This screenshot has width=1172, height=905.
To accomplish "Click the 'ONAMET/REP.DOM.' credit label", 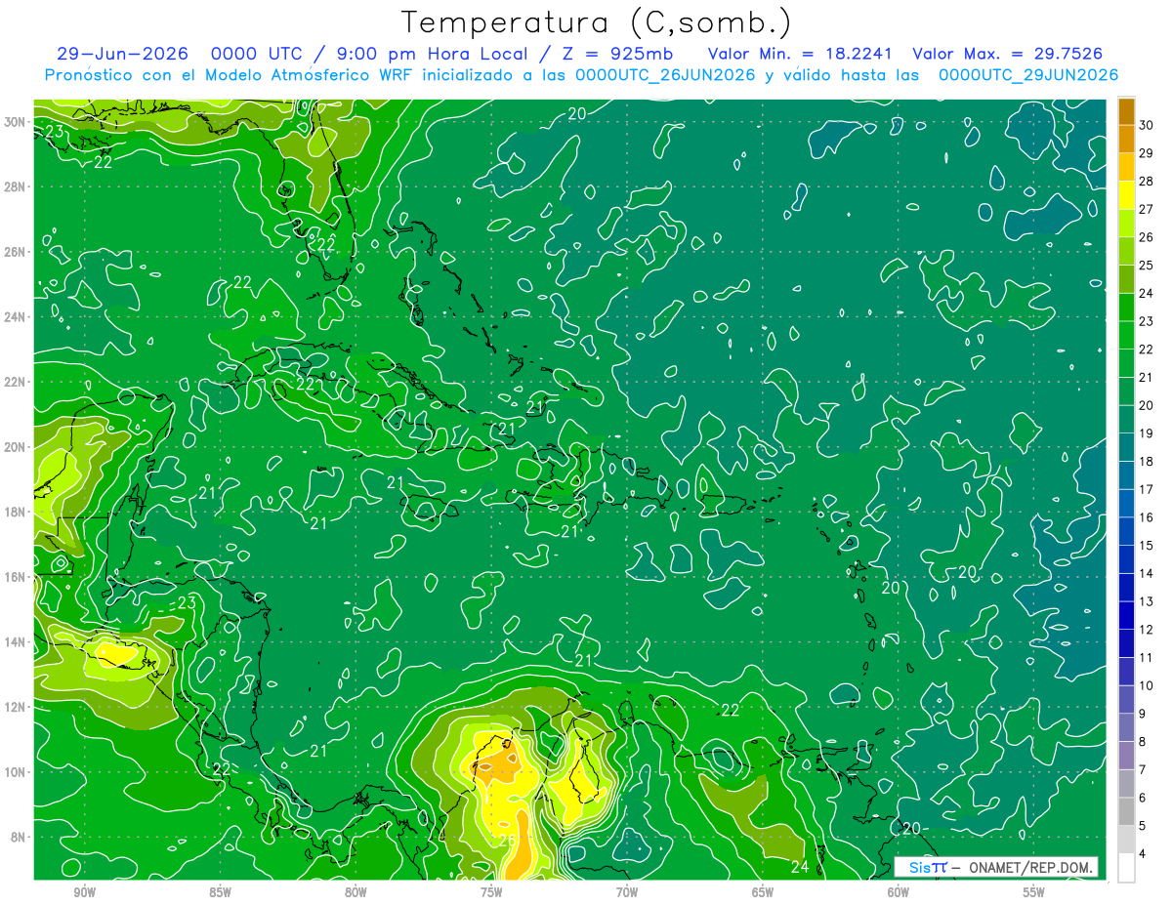I will (x=1029, y=867).
